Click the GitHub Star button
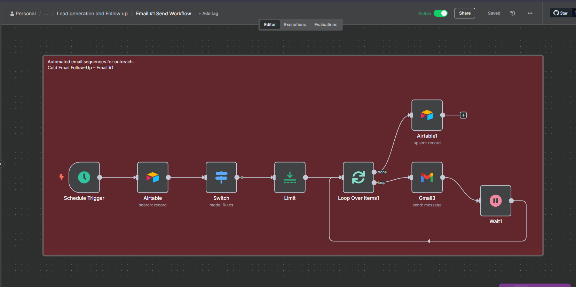This screenshot has width=576, height=287. [x=561, y=13]
